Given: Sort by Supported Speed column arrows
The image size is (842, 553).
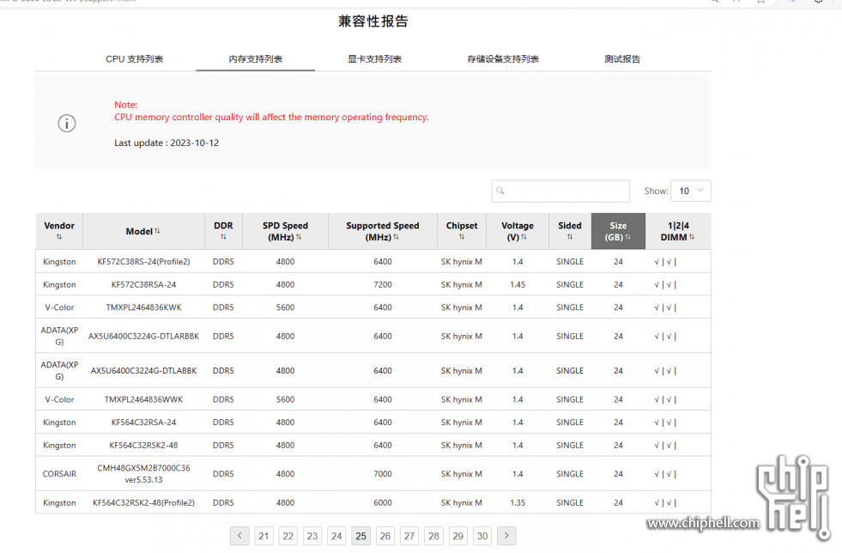Looking at the screenshot, I should click(396, 237).
